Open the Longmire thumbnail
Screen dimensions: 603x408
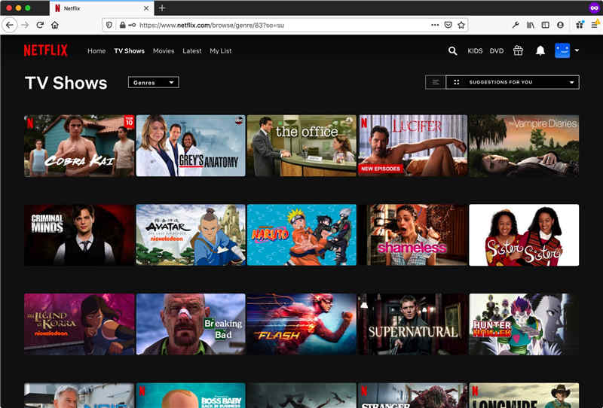pos(524,395)
